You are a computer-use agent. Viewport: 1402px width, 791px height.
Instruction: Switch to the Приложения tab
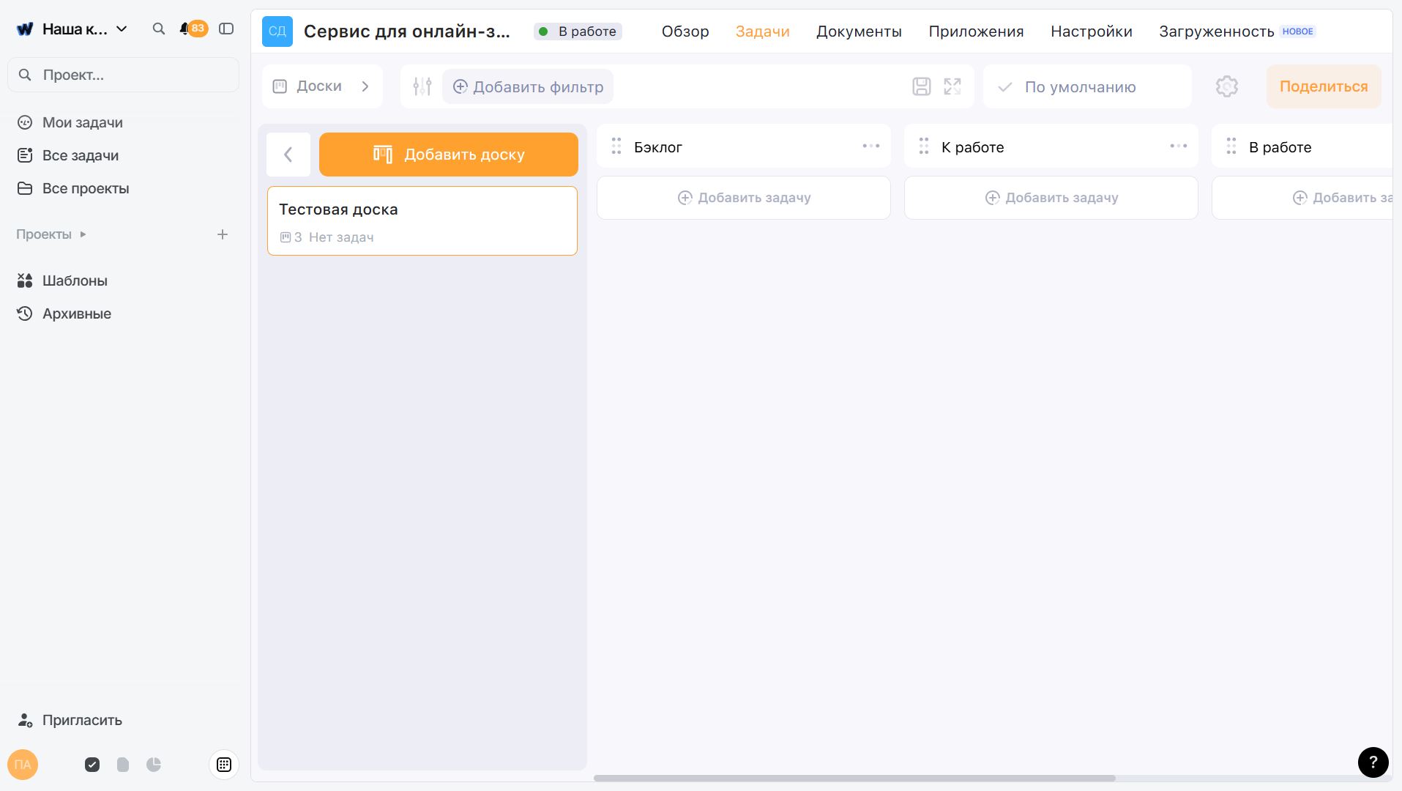(x=976, y=31)
